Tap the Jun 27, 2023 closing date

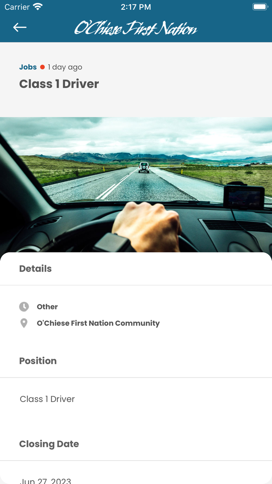pyautogui.click(x=45, y=480)
